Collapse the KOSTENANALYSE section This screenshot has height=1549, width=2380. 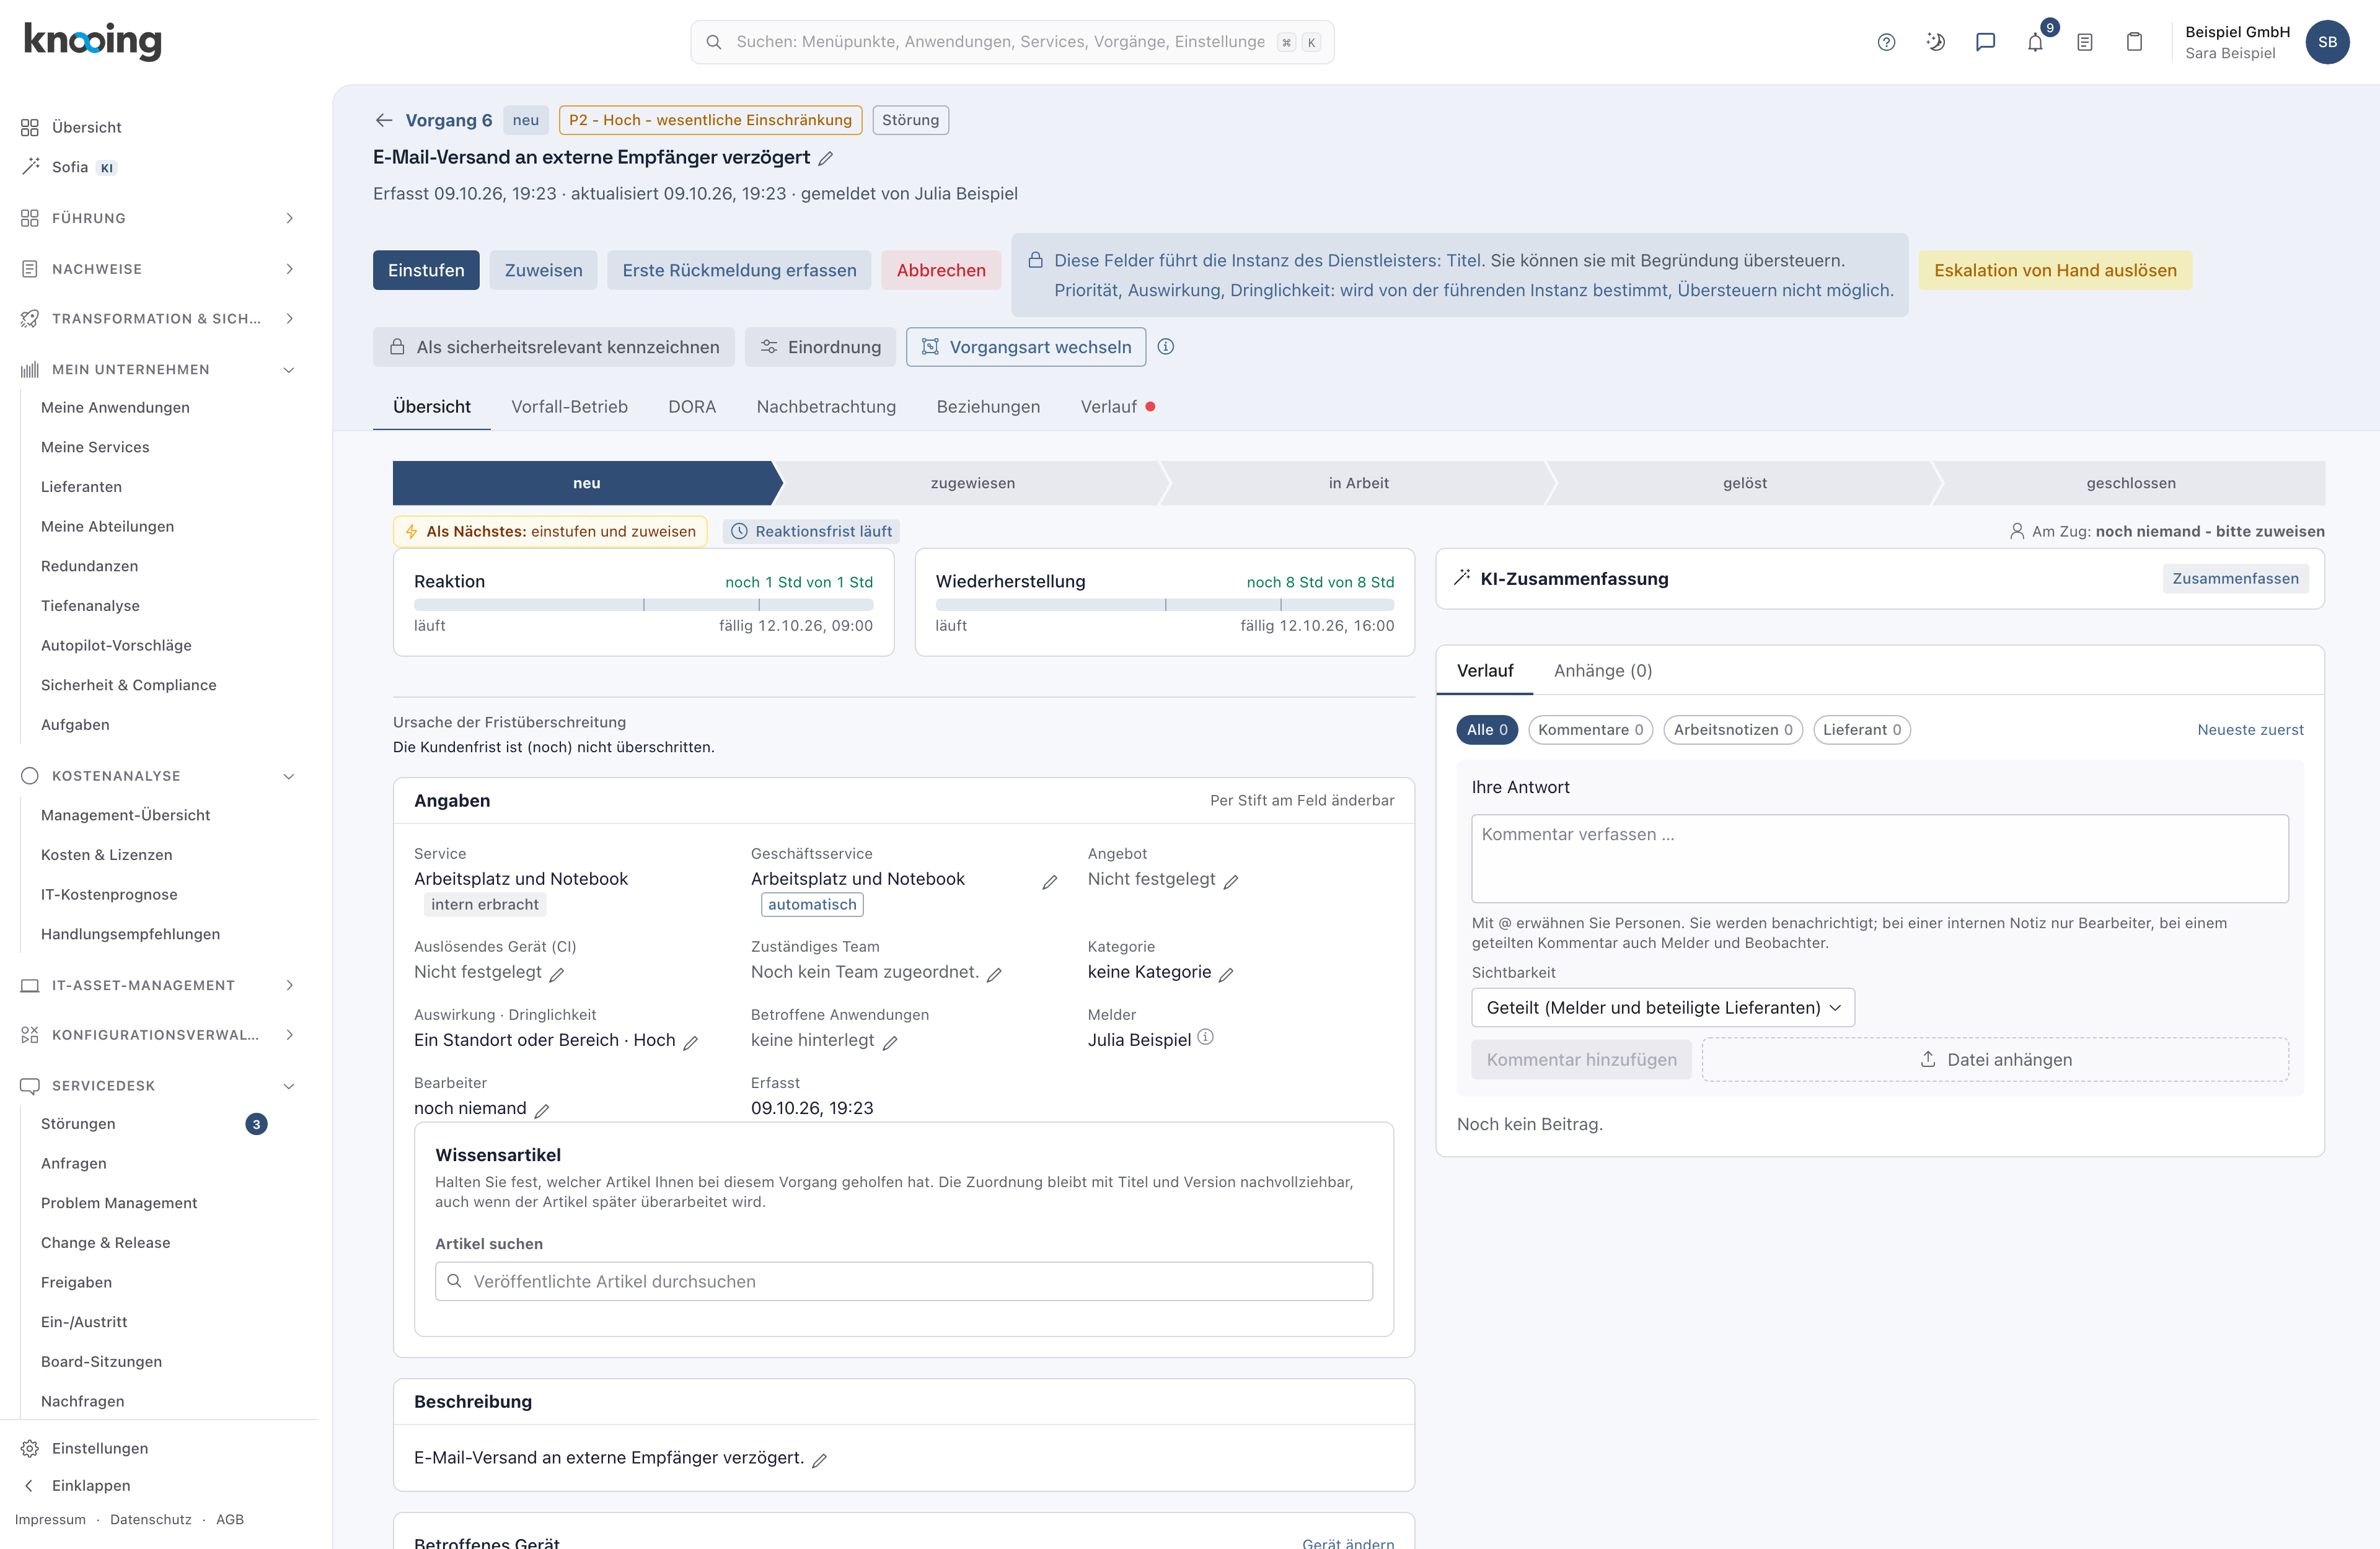pyautogui.click(x=159, y=776)
